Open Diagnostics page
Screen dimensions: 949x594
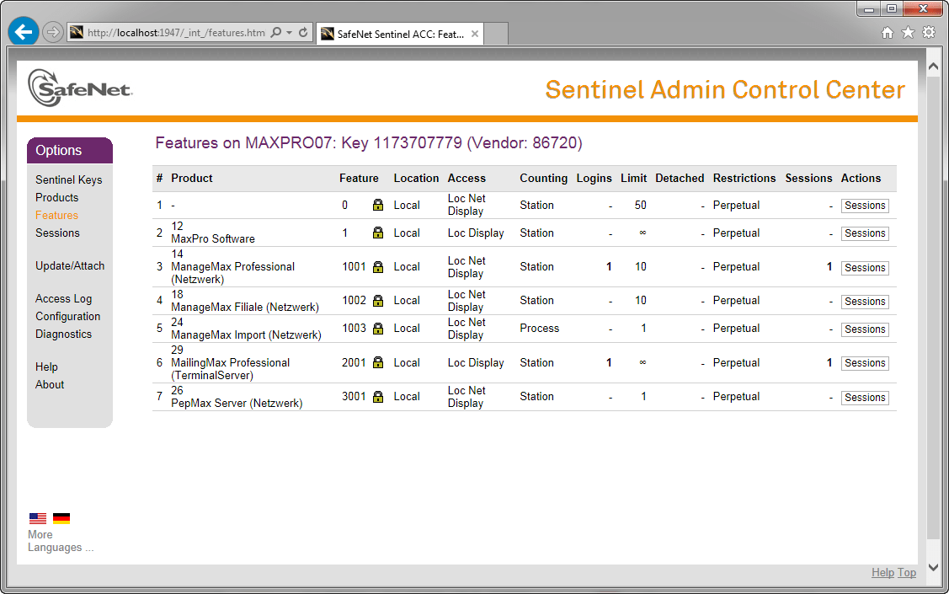click(63, 334)
